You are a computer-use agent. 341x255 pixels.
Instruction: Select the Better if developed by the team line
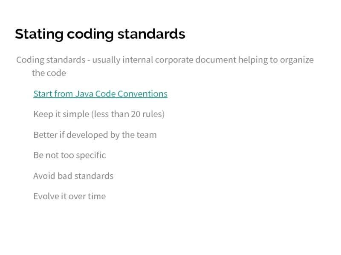click(x=95, y=135)
